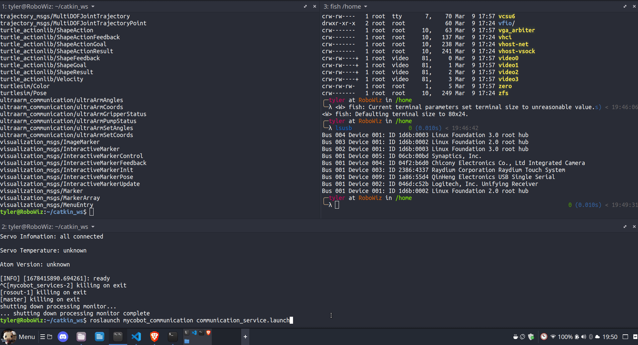This screenshot has height=345, width=638.
Task: Click the roslaunch command input line
Action: pos(190,320)
